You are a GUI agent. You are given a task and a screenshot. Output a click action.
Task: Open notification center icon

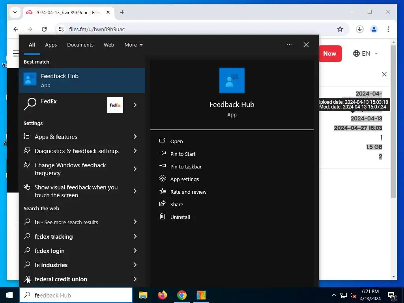(x=392, y=296)
